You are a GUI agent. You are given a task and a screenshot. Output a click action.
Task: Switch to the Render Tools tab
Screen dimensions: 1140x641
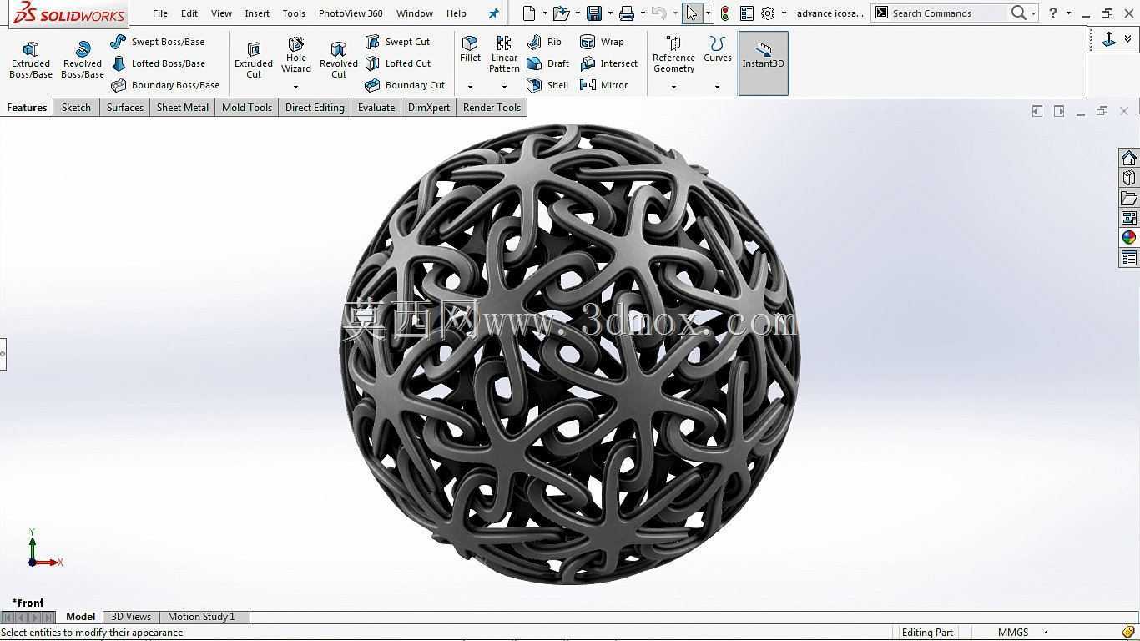(492, 107)
